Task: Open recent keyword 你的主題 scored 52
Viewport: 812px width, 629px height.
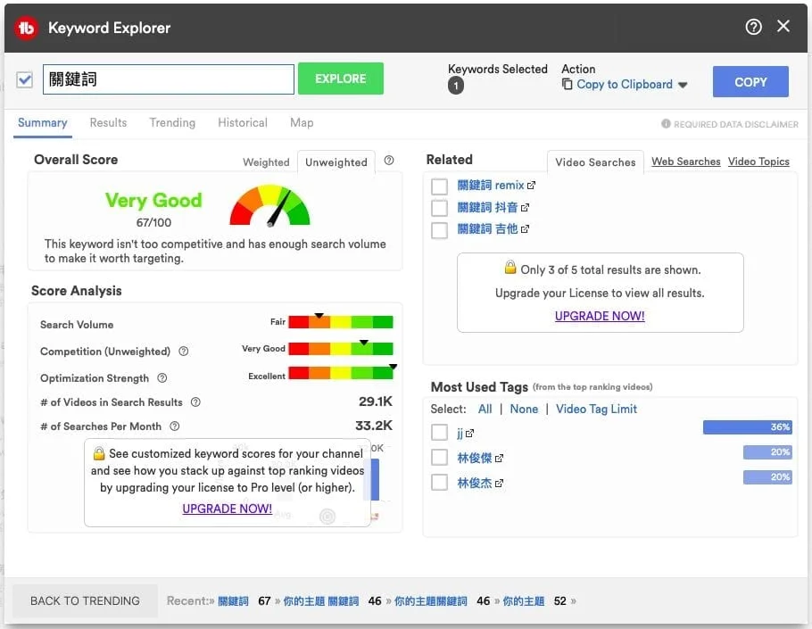Action: [524, 601]
